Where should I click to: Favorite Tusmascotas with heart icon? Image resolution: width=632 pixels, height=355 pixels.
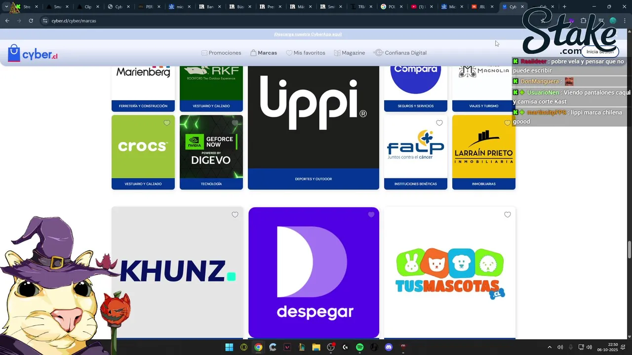(508, 214)
